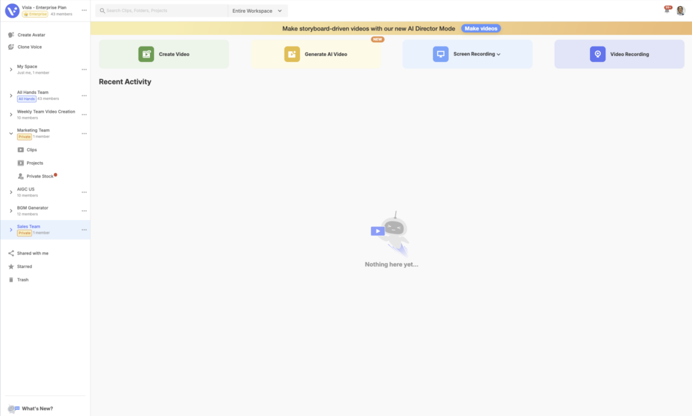Click the Create Avatar icon in sidebar
Screen dimensions: 692x416
click(11, 34)
